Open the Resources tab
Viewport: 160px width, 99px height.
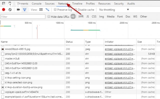coord(104,4)
